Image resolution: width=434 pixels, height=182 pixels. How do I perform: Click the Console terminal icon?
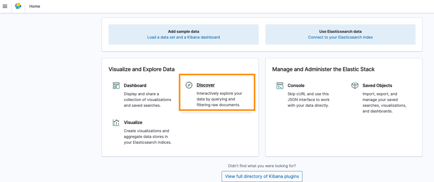click(280, 85)
